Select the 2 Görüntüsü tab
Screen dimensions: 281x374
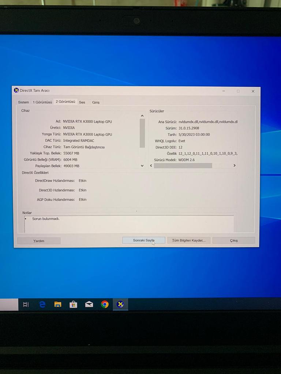(65, 102)
